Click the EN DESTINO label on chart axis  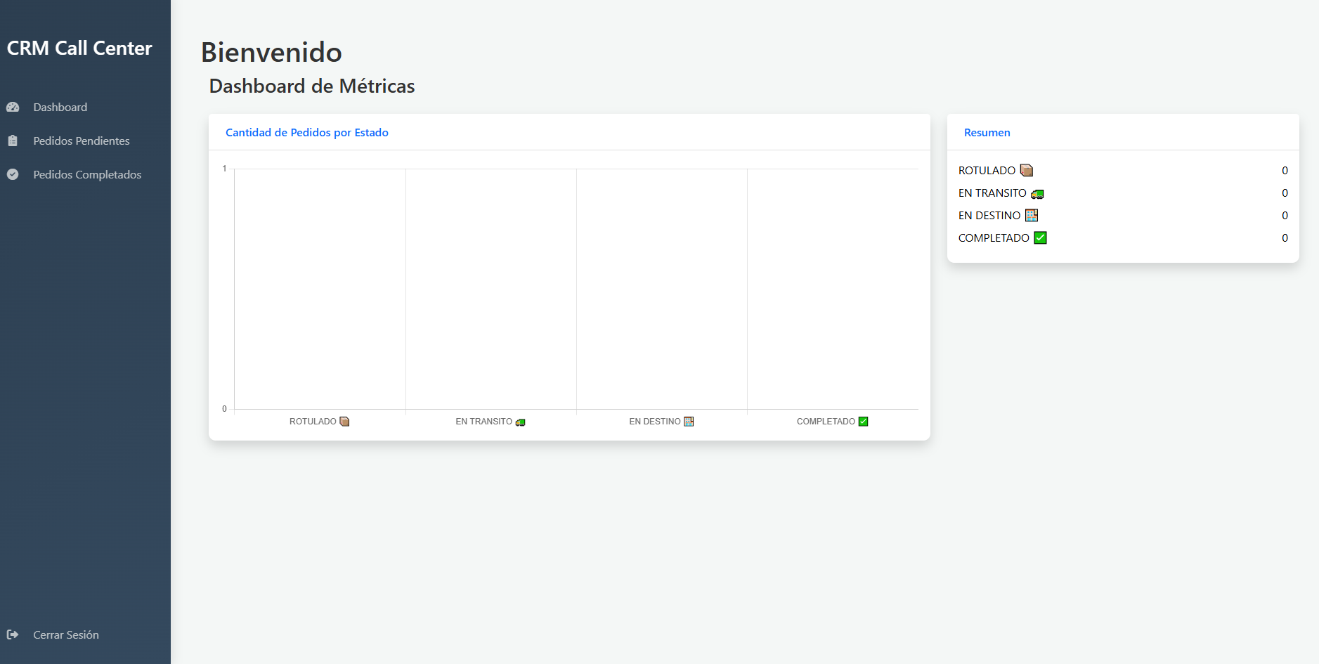coord(654,422)
